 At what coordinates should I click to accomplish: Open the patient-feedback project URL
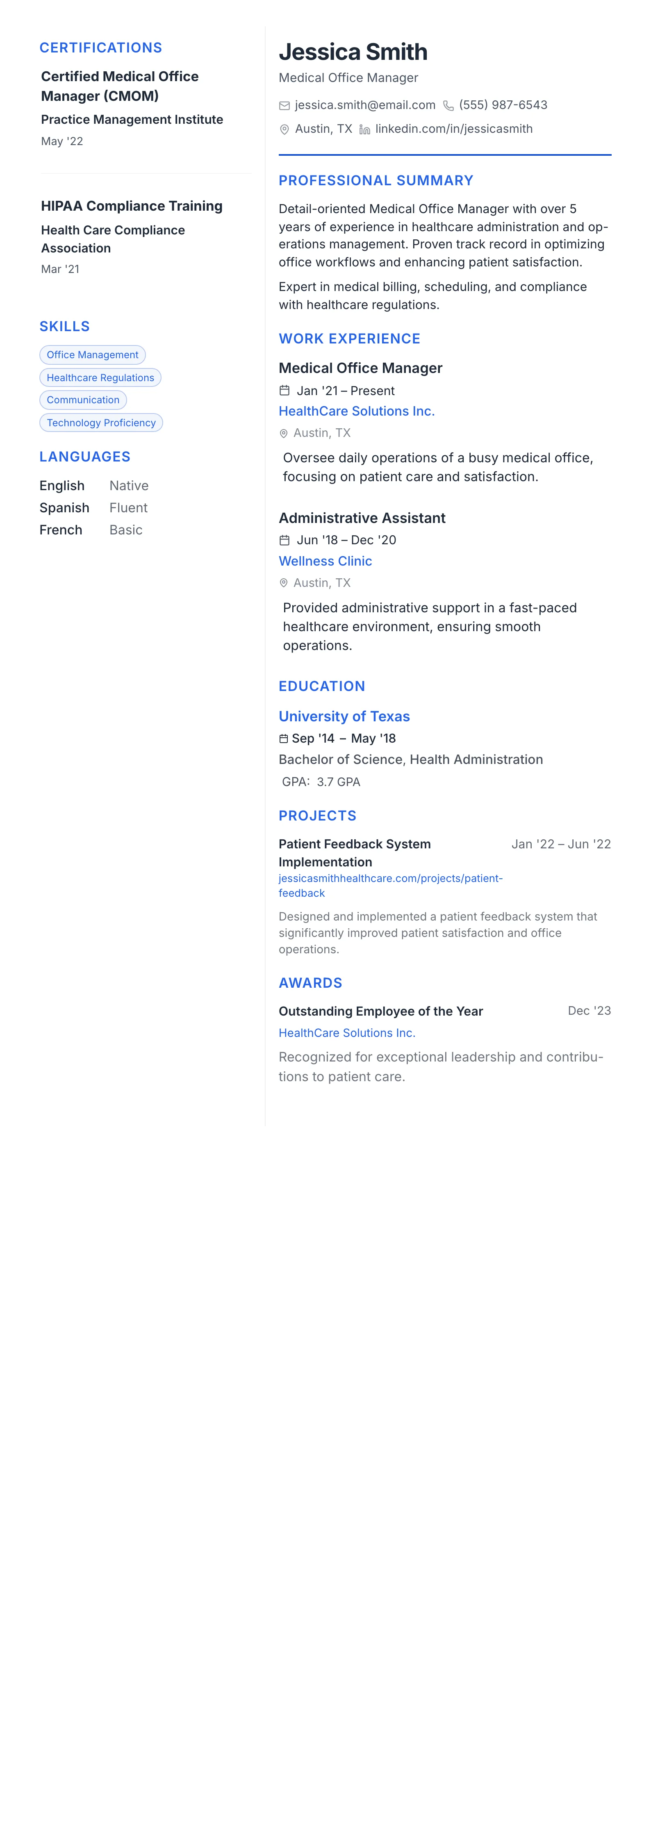(390, 886)
